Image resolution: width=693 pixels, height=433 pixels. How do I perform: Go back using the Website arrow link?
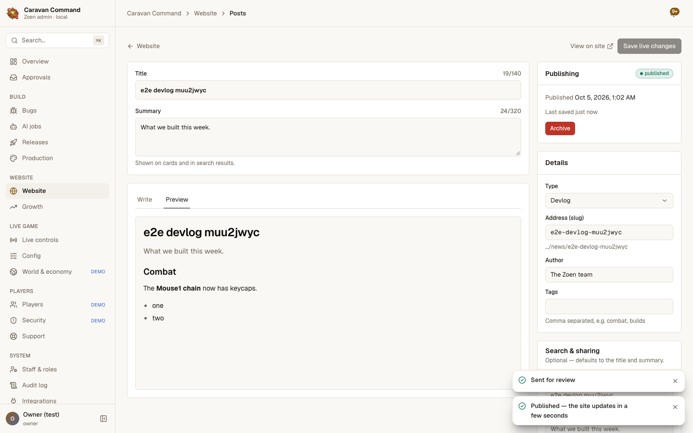coord(143,46)
